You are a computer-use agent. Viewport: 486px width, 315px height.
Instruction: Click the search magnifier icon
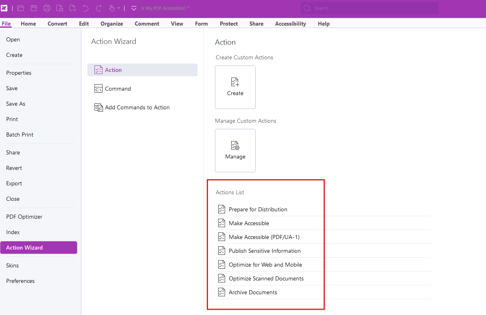click(307, 8)
